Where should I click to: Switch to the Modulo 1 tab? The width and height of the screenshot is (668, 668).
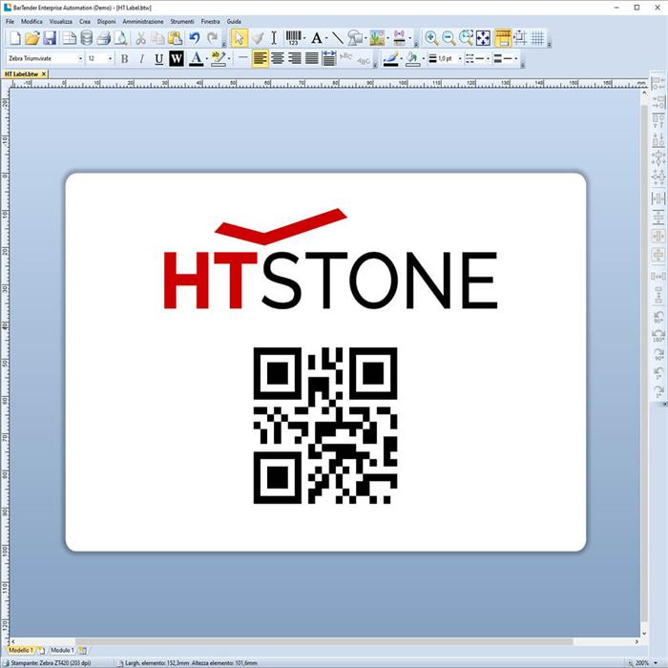point(62,650)
